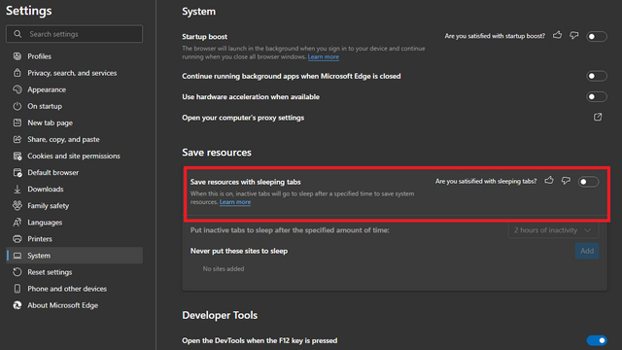Open Family safety settings

(75, 205)
